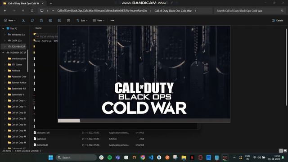Open a new File Explorer tab
The width and height of the screenshot is (288, 162).
pyautogui.click(x=51, y=3)
